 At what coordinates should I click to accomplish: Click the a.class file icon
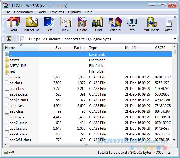click(7, 77)
